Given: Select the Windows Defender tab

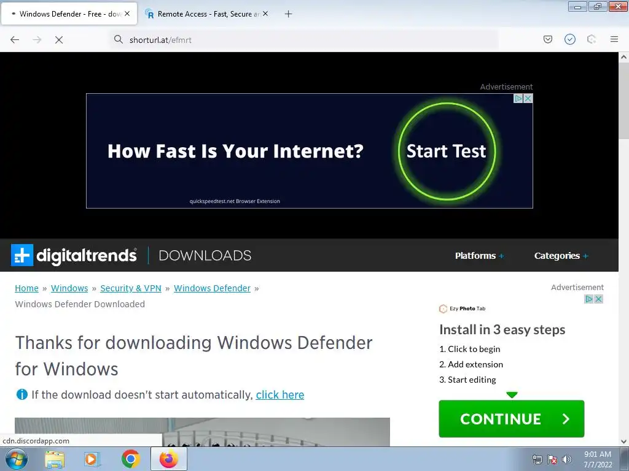Looking at the screenshot, I should click(x=69, y=14).
